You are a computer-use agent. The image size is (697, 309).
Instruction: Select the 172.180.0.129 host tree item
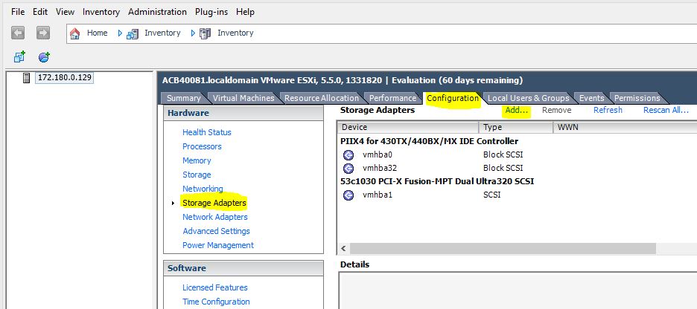coord(65,77)
